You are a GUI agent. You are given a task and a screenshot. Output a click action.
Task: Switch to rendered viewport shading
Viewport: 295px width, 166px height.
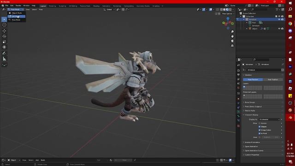(x=230, y=9)
